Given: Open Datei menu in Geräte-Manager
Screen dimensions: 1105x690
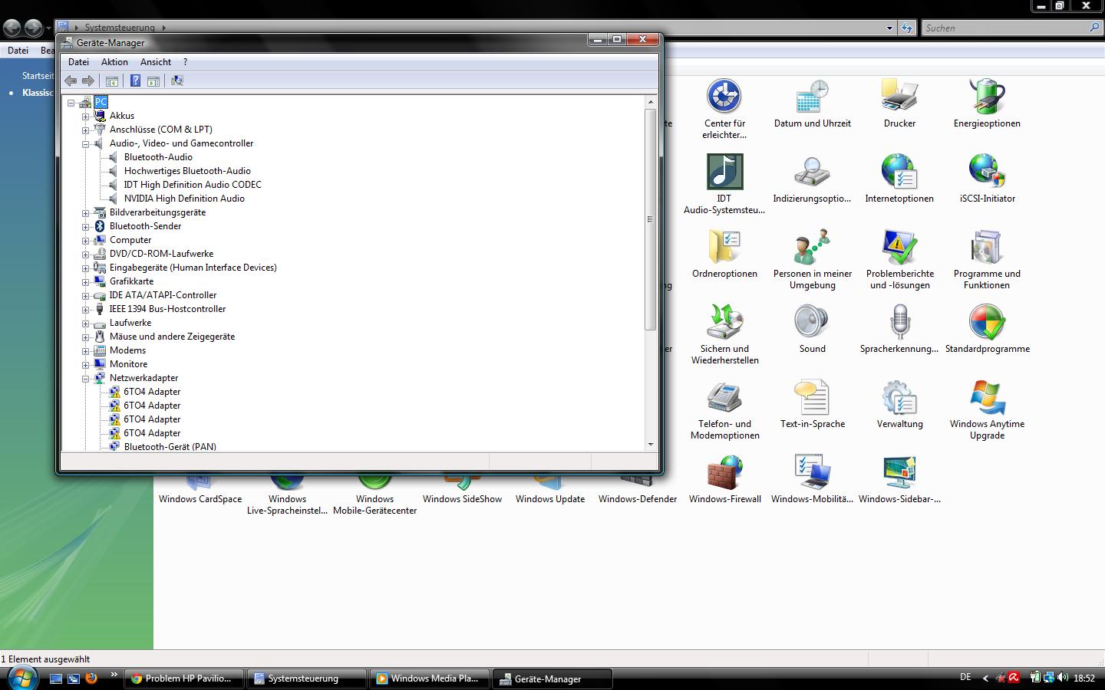Looking at the screenshot, I should [x=78, y=62].
